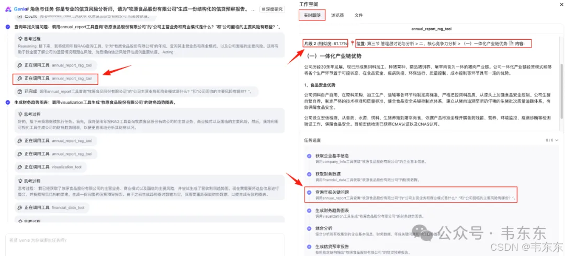This screenshot has height=256, width=565.
Task: Click the wrench icon beside visualization_tool
Action: (x=20, y=167)
